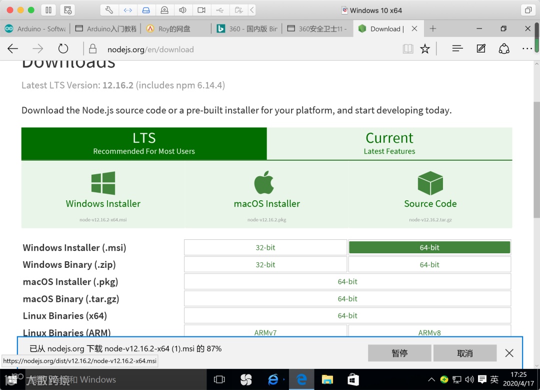Click the Edge browser taskbar icon
Viewport: 540px width, 390px height.
click(301, 379)
